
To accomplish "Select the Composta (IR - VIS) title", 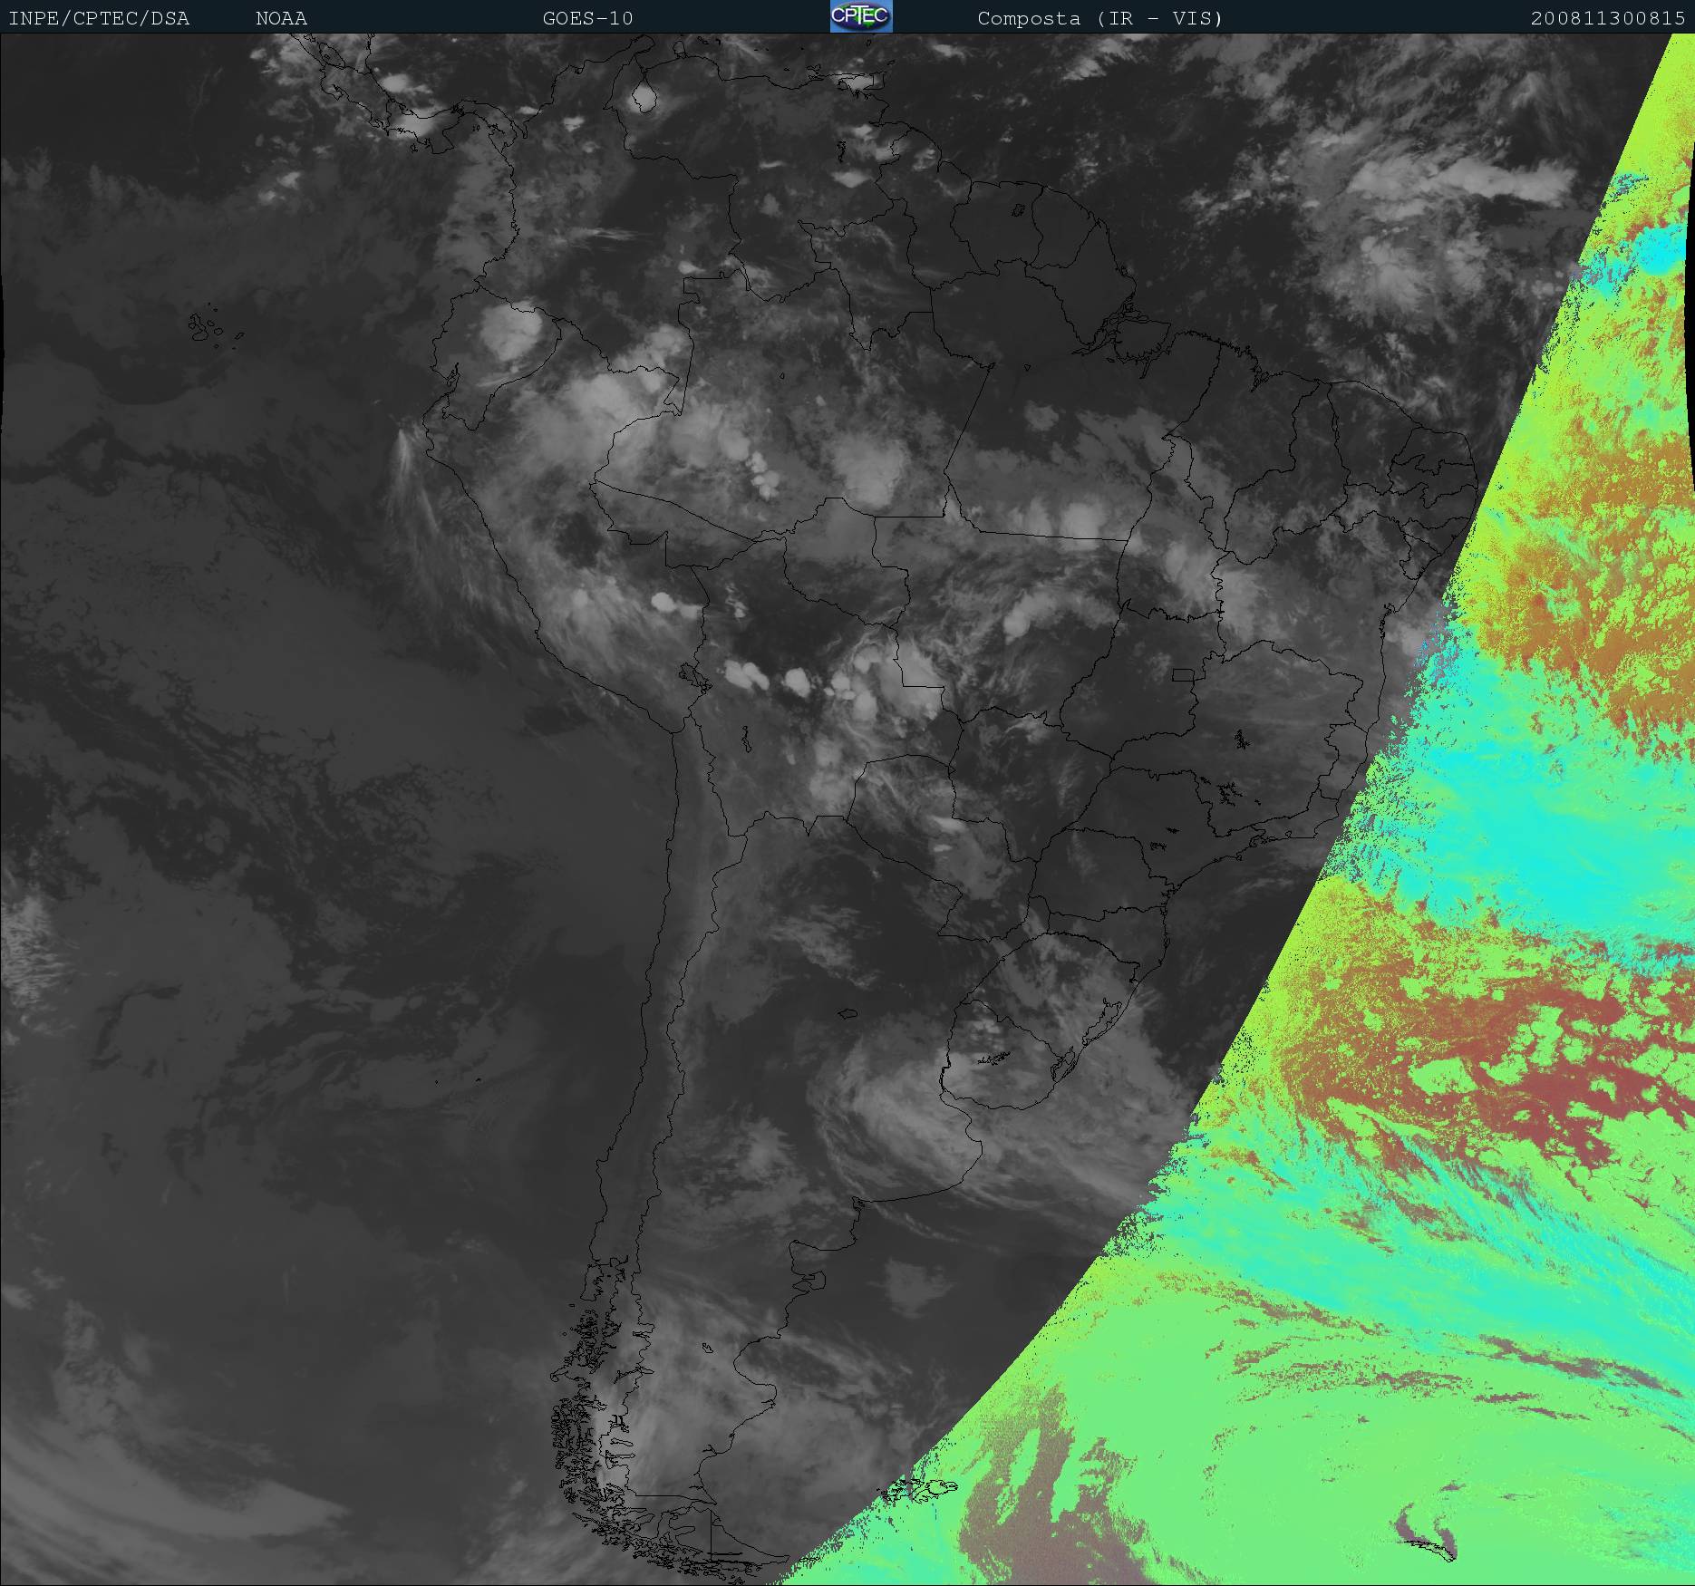I will click(x=1100, y=18).
